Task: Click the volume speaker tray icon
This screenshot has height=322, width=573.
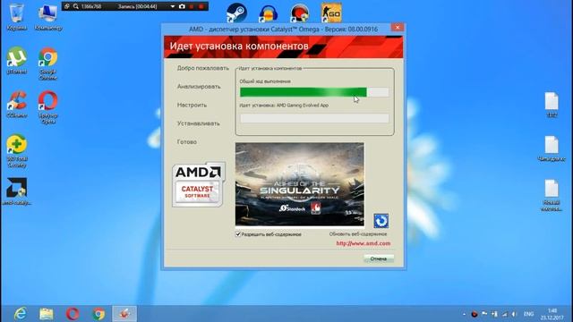Action: pos(515,314)
